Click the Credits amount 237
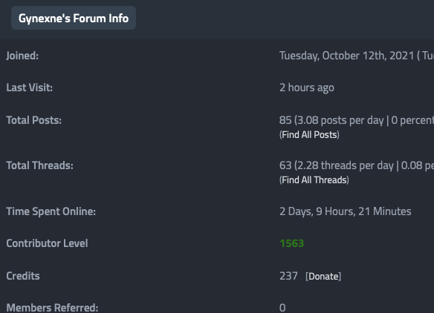434x313 pixels. (288, 276)
